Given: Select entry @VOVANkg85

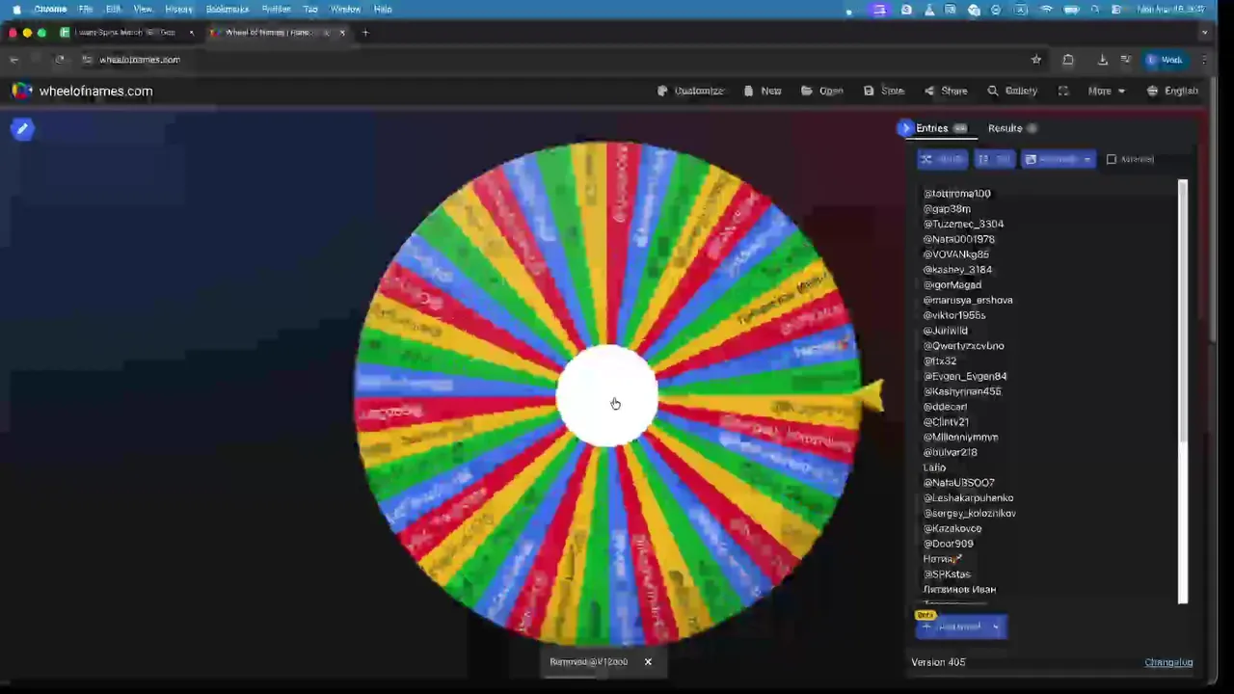Looking at the screenshot, I should [955, 254].
